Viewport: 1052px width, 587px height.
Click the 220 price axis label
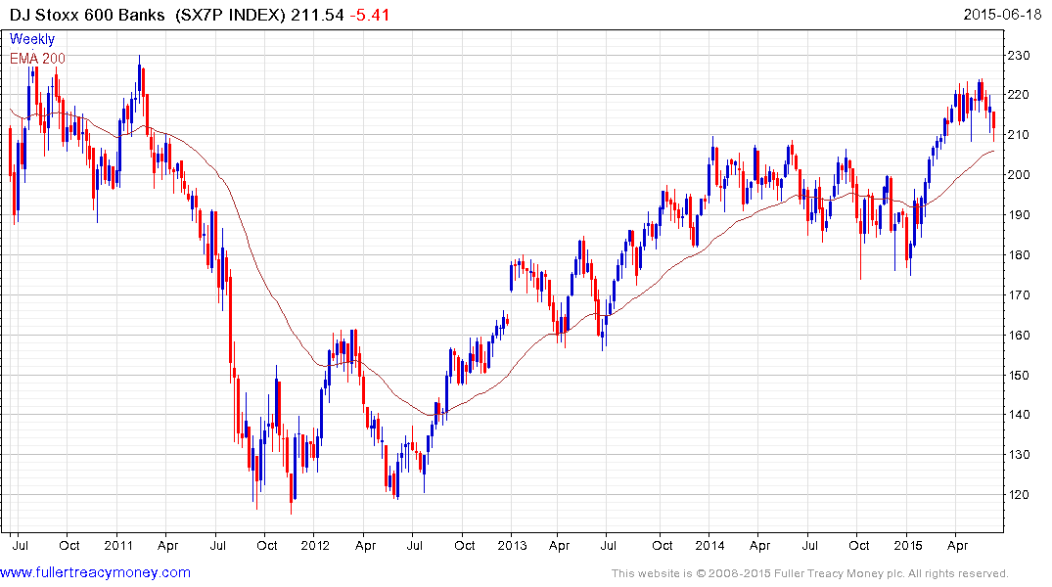(1019, 95)
